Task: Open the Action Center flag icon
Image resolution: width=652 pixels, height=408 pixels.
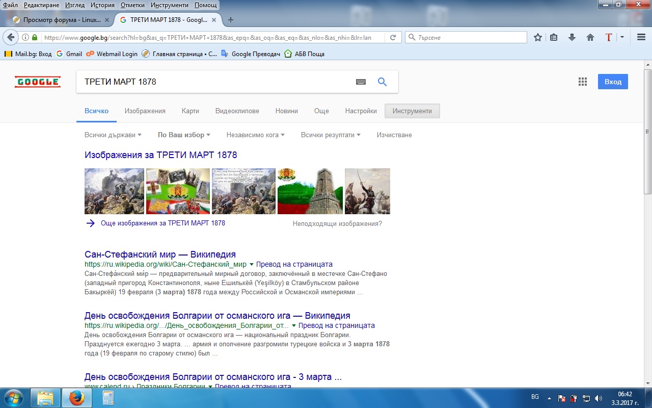Action: [562, 398]
